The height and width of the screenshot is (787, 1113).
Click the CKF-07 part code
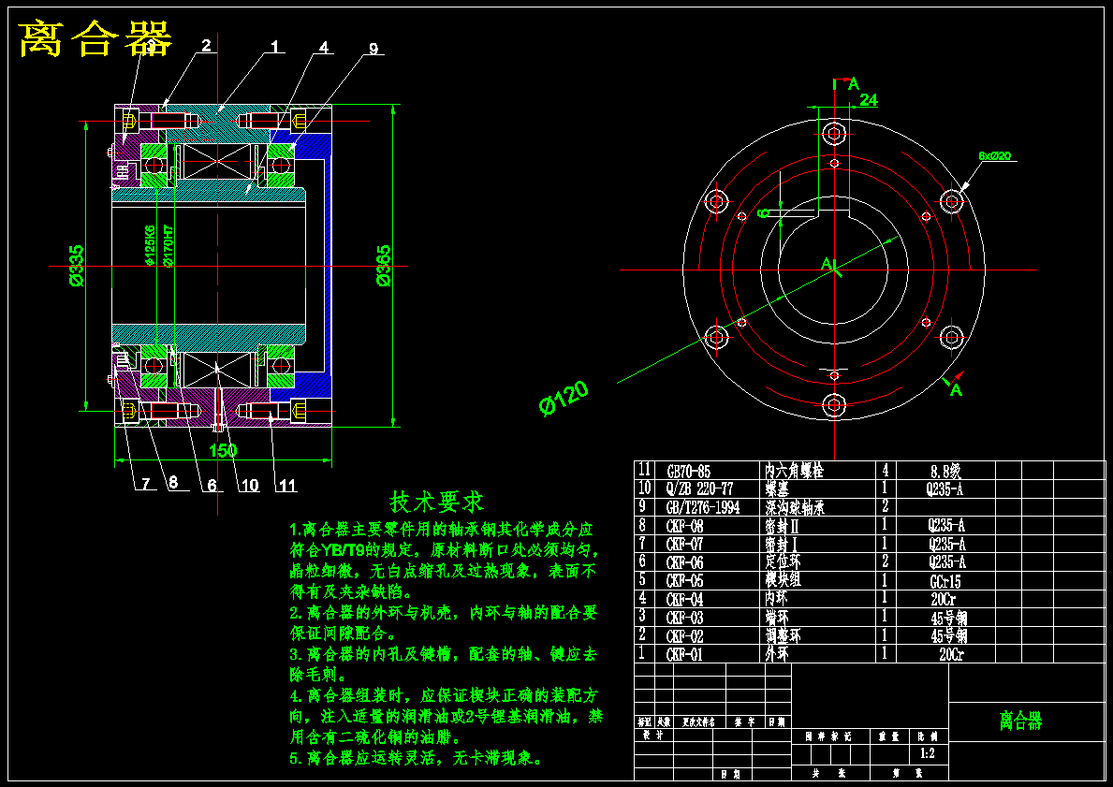point(685,545)
